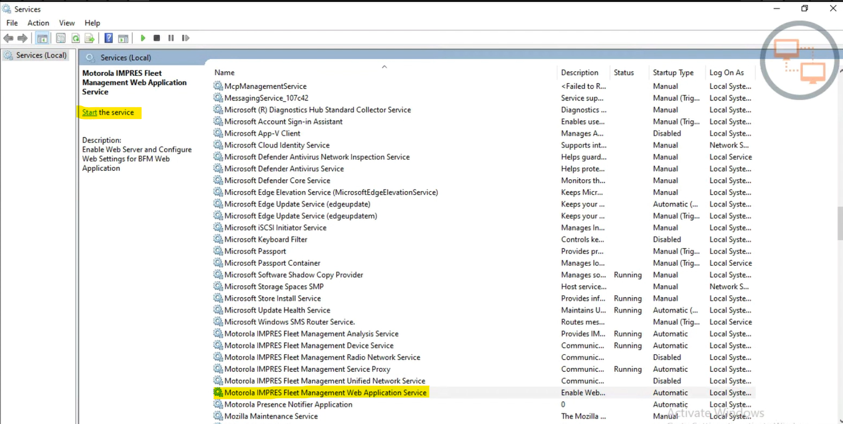
Task: Select the Microsoft Defender Antivirus Service row
Action: tap(284, 169)
